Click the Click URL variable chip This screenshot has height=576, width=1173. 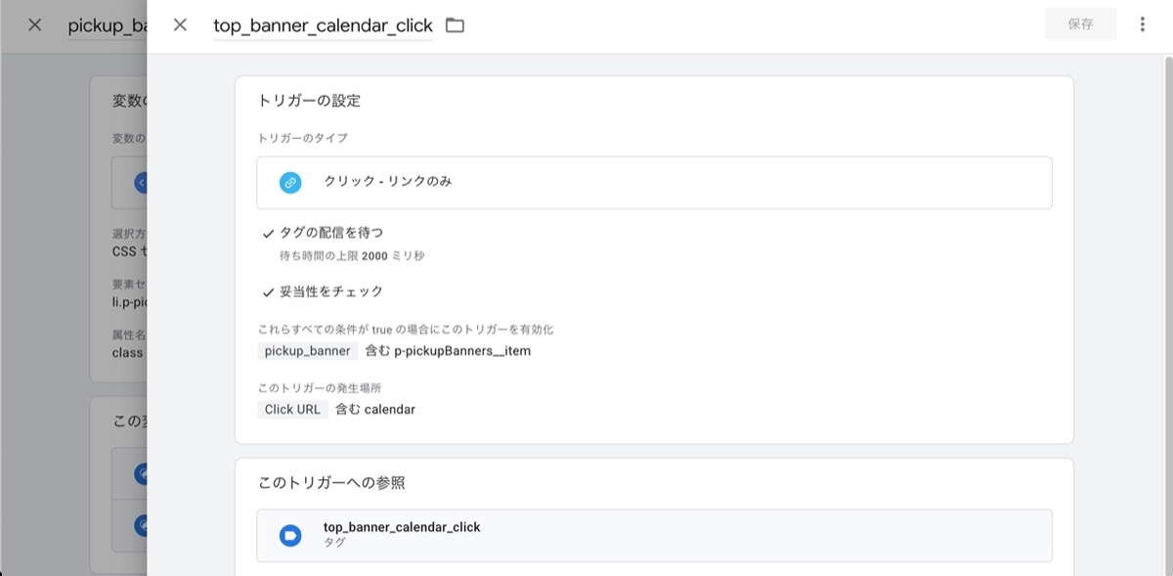coord(292,410)
